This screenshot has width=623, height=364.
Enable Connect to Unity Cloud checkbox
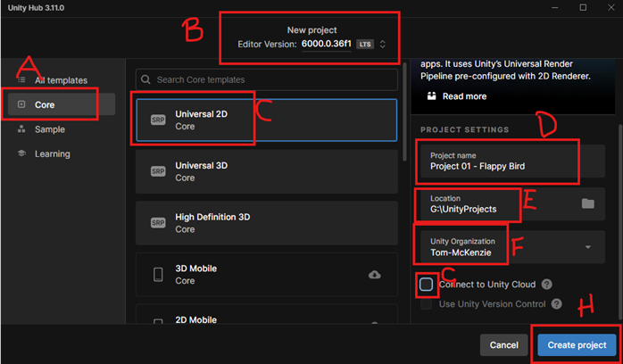coord(427,285)
